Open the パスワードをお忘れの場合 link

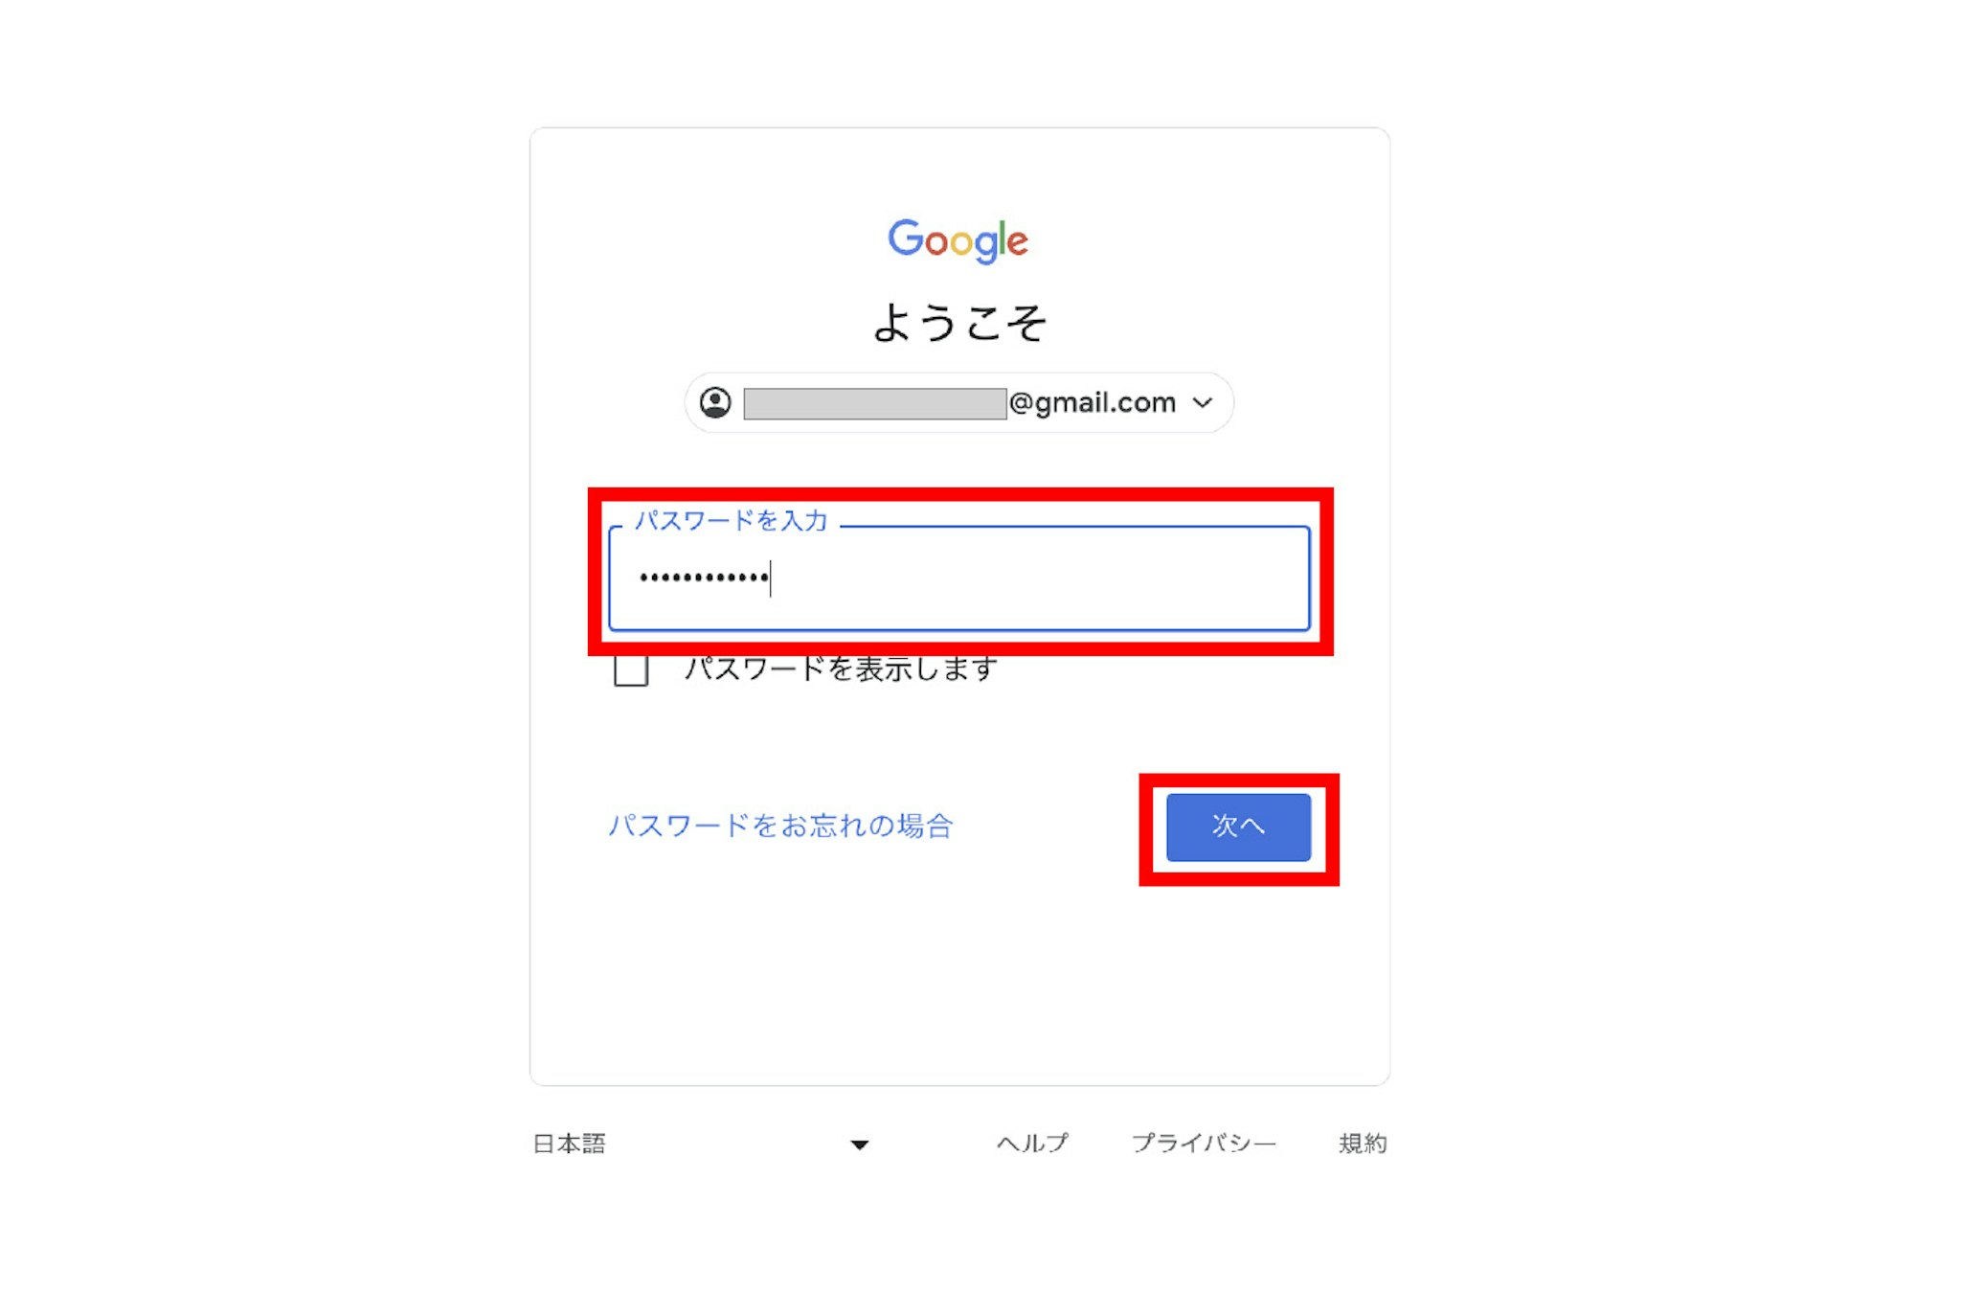click(x=780, y=826)
